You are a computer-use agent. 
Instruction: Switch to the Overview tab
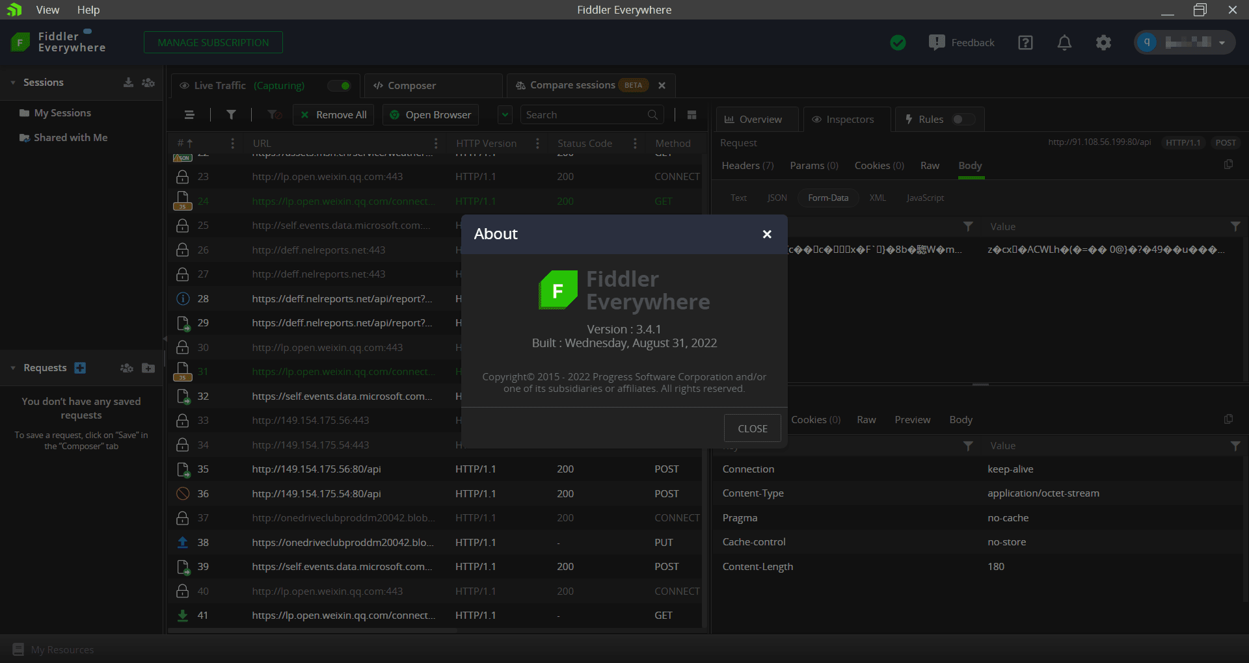tap(757, 120)
